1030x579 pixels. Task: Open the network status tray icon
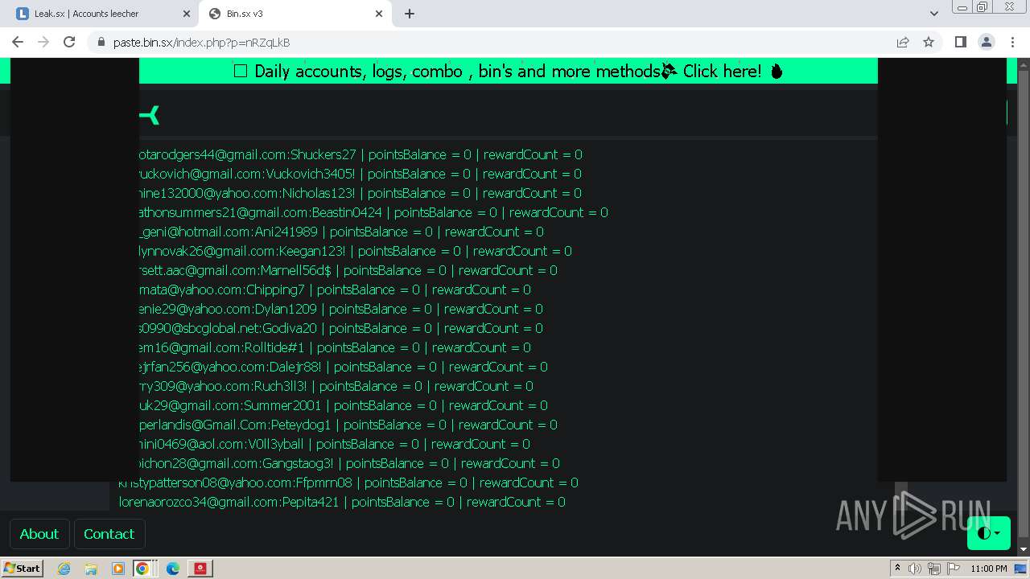pyautogui.click(x=934, y=569)
